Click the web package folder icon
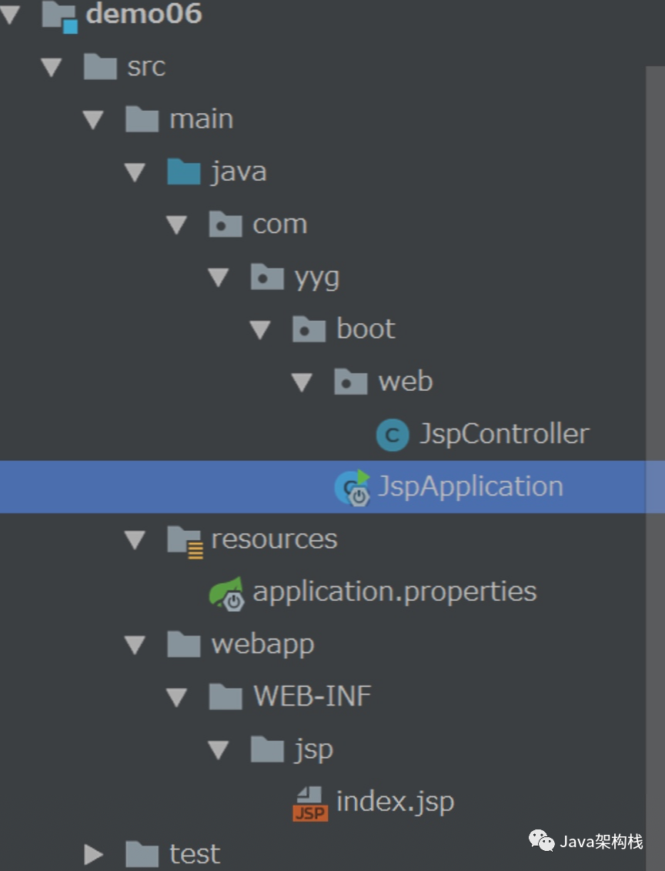This screenshot has height=871, width=665. point(351,382)
